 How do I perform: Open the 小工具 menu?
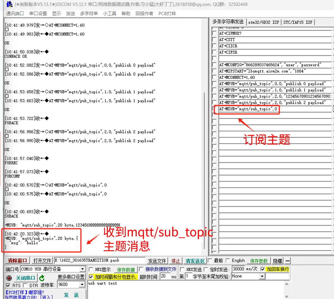pos(109,14)
